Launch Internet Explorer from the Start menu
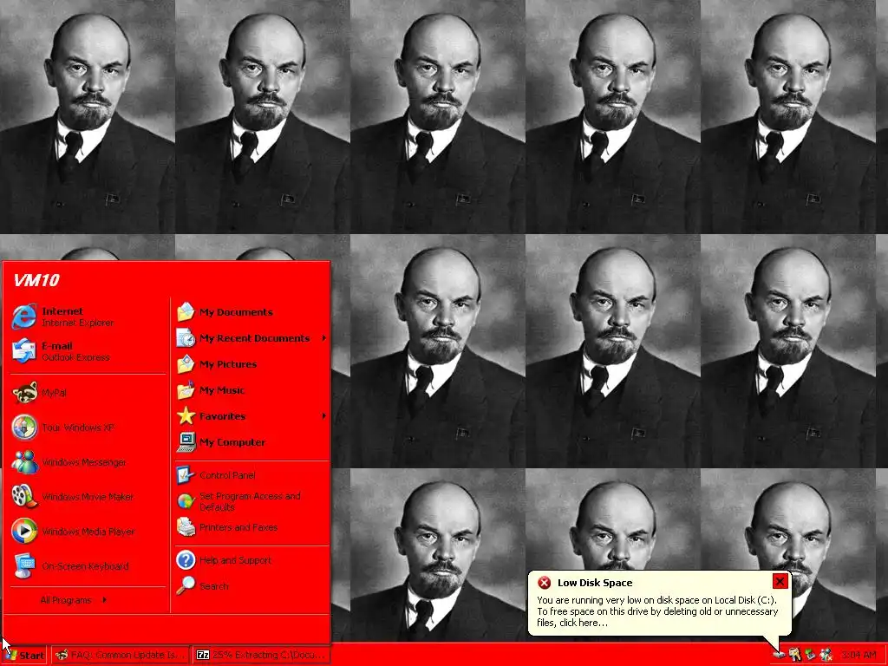Image resolution: width=888 pixels, height=666 pixels. pos(88,317)
